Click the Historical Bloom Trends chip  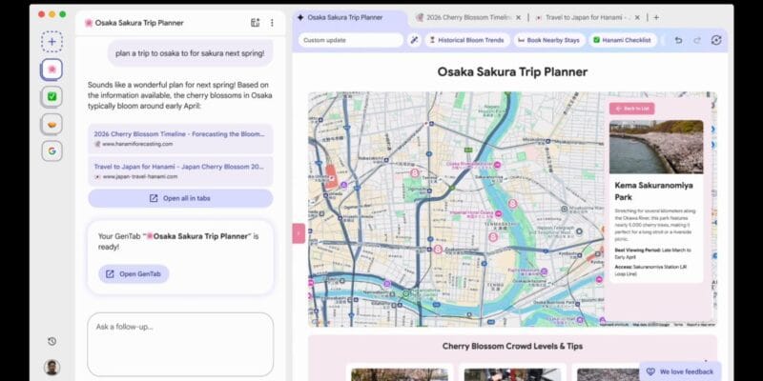click(467, 40)
